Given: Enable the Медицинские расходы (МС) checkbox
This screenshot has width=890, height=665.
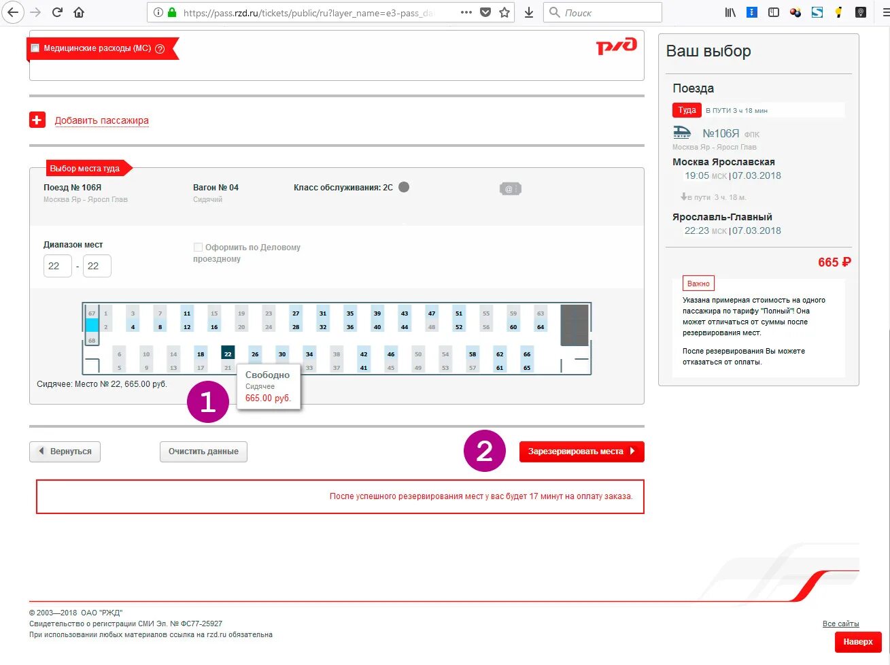Looking at the screenshot, I should 35,48.
